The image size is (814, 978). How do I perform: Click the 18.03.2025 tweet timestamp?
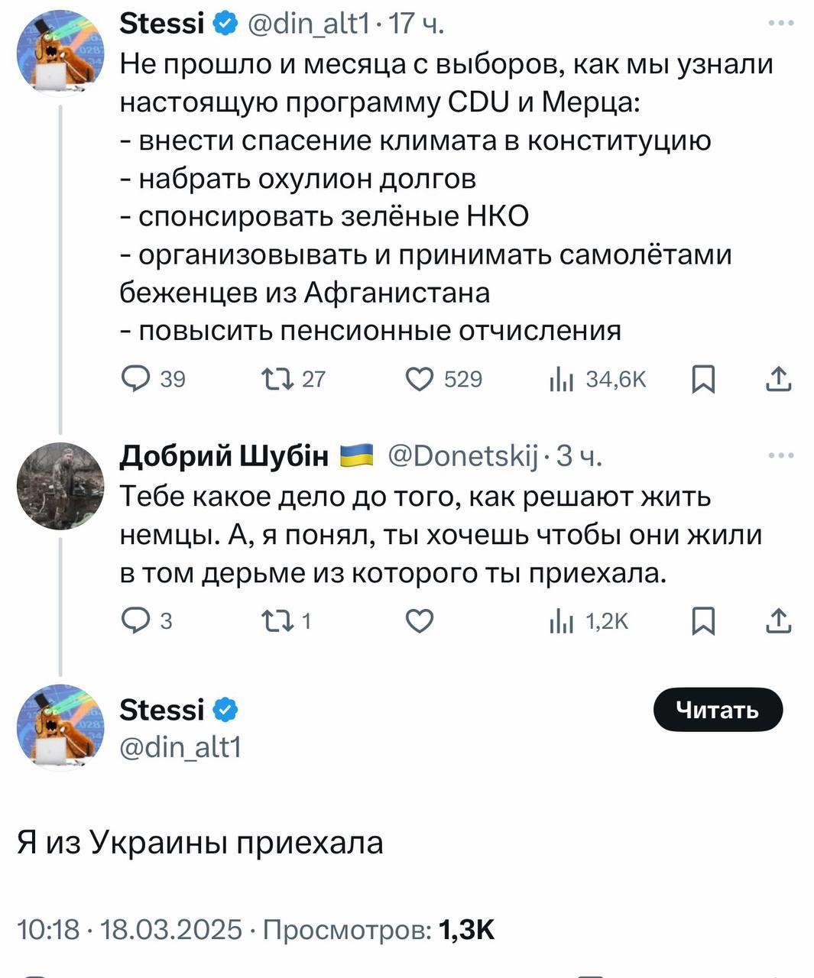click(x=170, y=930)
